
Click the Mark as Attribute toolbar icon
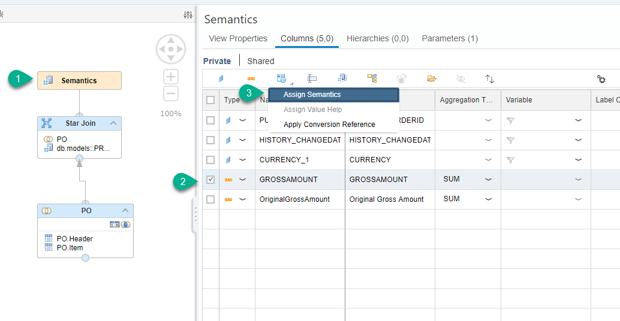point(221,78)
